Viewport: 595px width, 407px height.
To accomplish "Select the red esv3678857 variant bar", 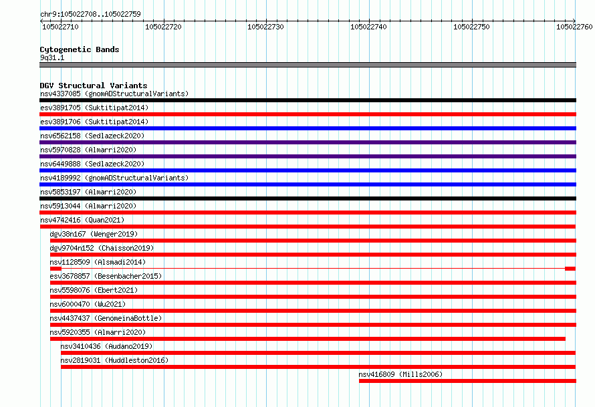I will 313,283.
